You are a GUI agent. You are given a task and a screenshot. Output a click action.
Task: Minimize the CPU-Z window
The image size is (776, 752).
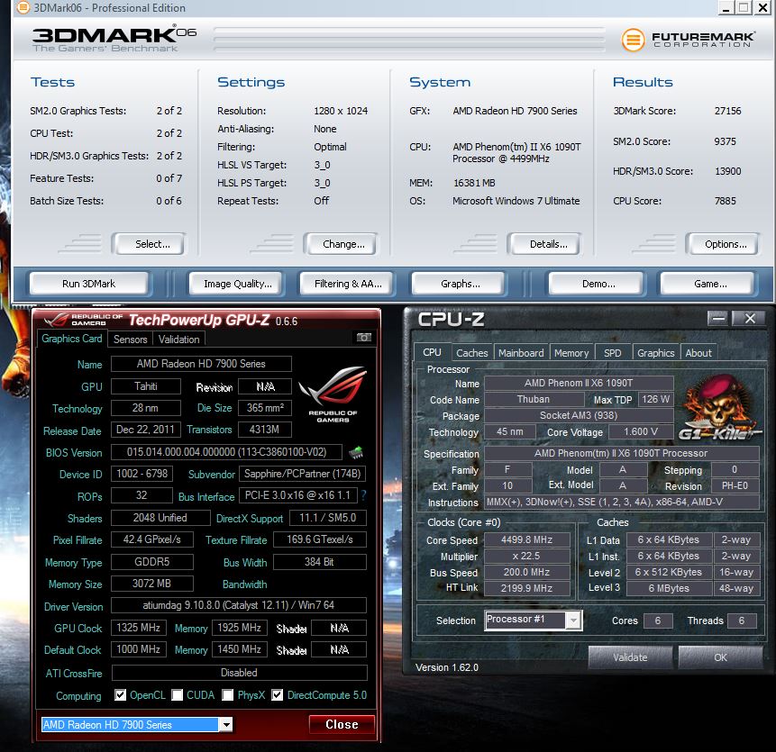click(718, 318)
